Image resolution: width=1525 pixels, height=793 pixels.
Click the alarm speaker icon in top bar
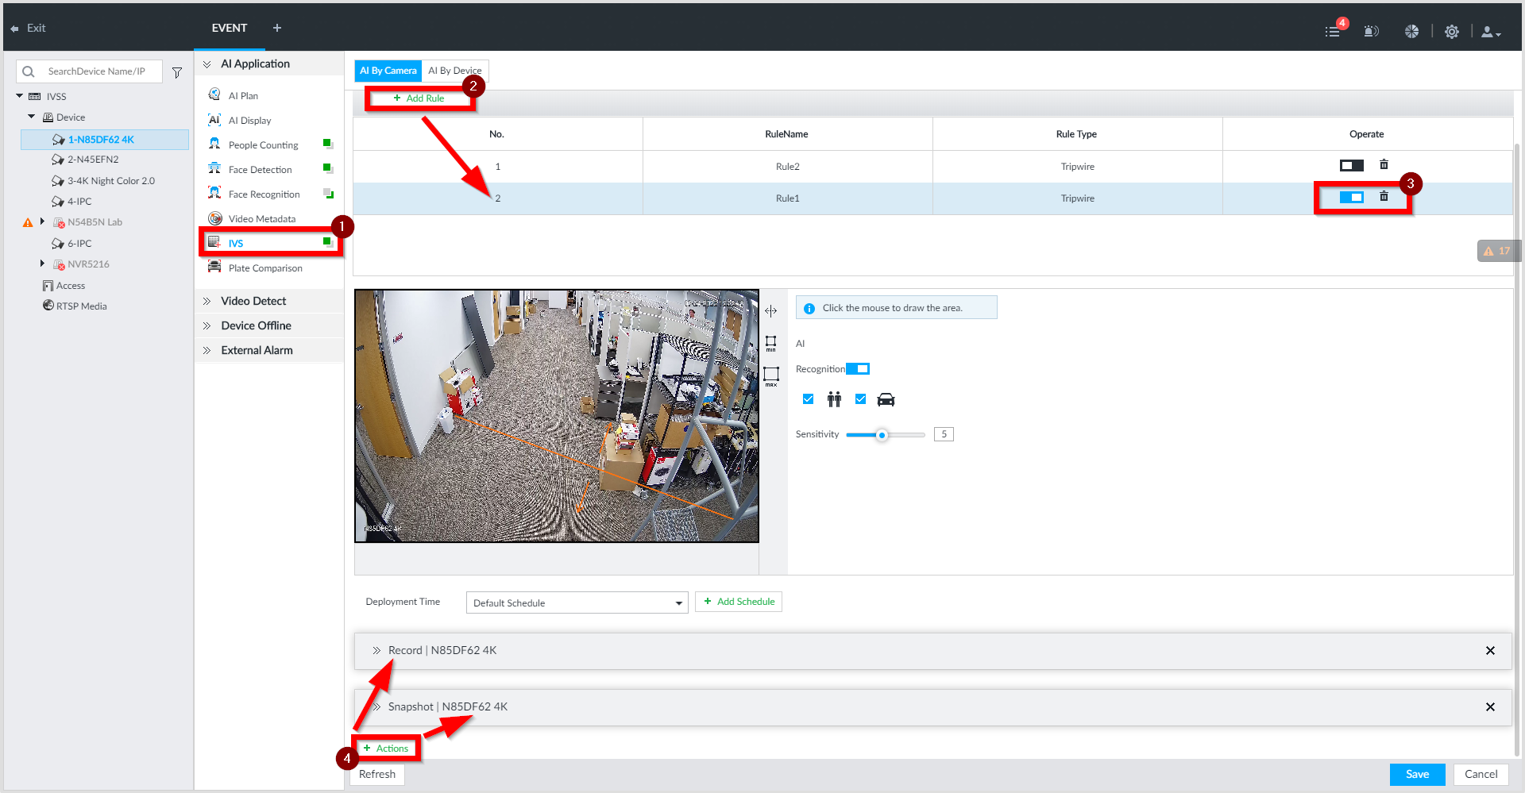point(1371,32)
